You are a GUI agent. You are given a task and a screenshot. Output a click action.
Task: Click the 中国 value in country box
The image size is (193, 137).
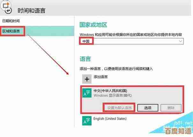(86, 41)
